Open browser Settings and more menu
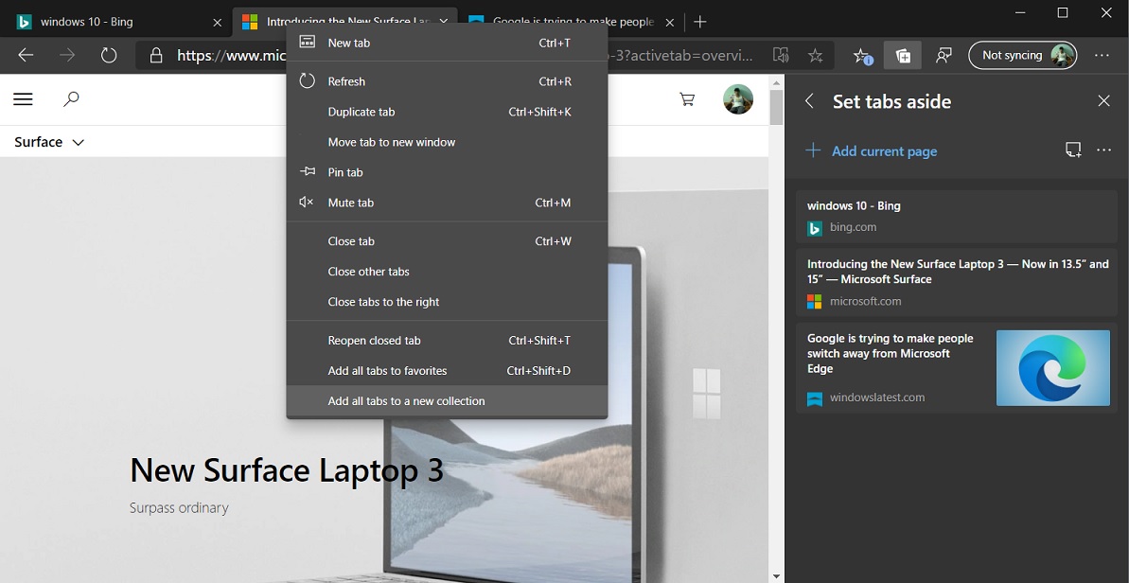This screenshot has height=583, width=1129. tap(1102, 56)
